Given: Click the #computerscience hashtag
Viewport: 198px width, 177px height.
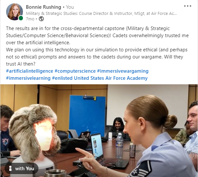Looking at the screenshot, I should (75, 71).
